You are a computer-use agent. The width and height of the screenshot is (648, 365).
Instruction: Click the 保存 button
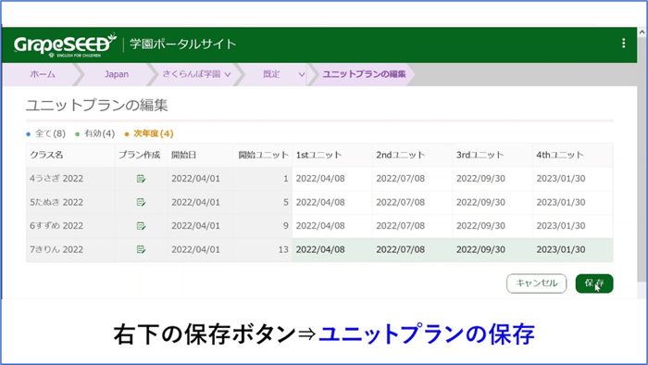(594, 283)
